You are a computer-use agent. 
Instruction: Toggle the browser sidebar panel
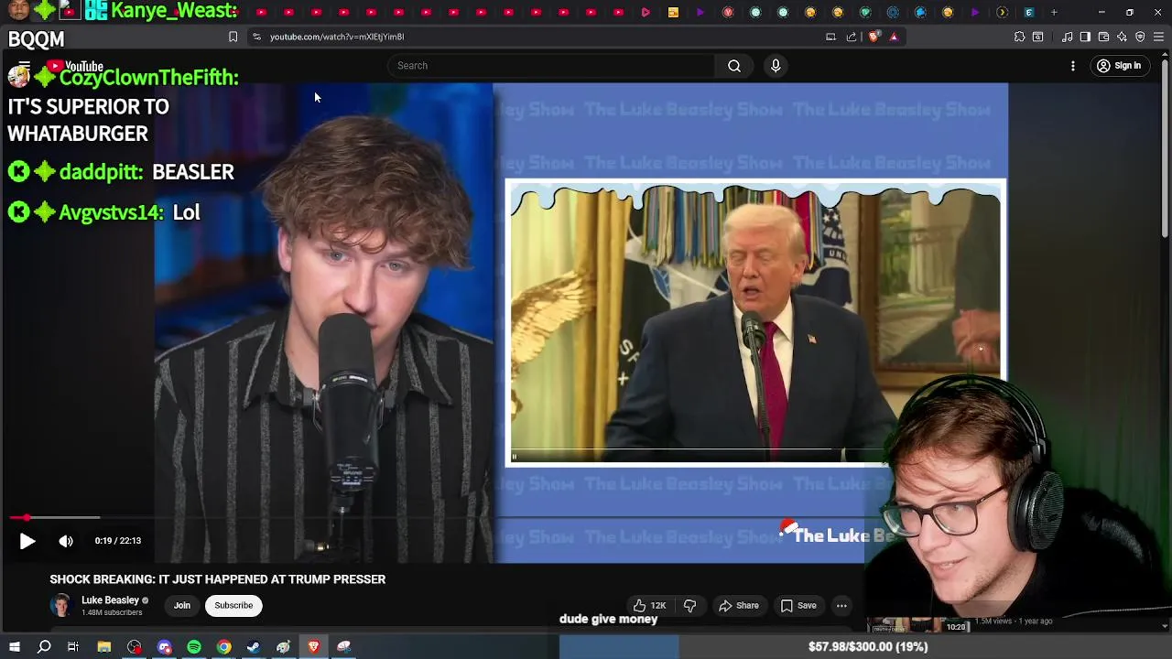1085,37
